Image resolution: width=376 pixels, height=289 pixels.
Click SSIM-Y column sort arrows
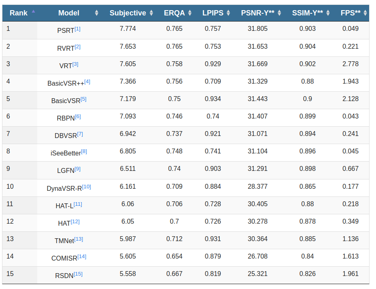(x=328, y=13)
